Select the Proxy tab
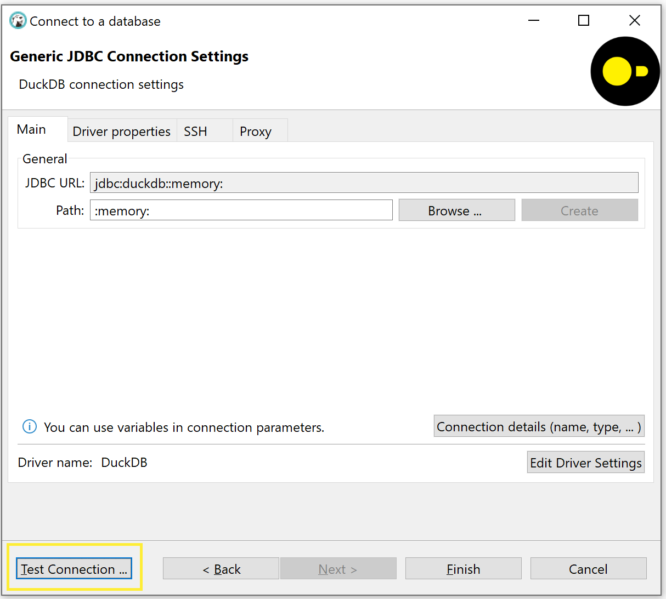 pyautogui.click(x=255, y=131)
